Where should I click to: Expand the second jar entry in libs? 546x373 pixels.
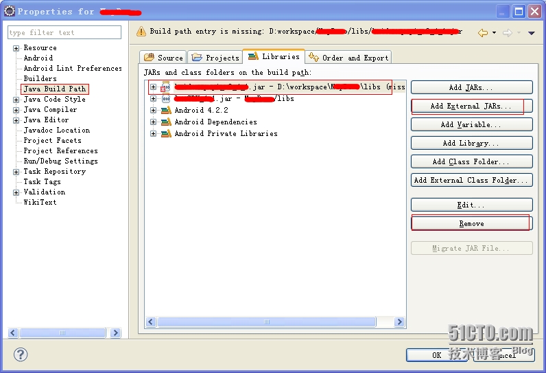pos(153,99)
